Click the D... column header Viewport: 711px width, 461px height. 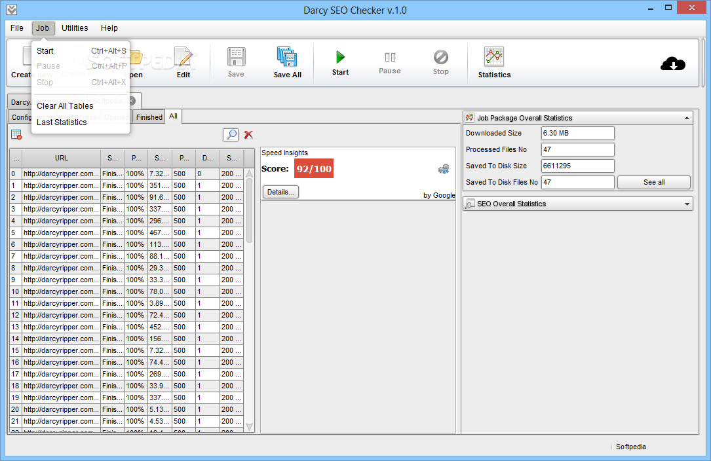pyautogui.click(x=208, y=158)
